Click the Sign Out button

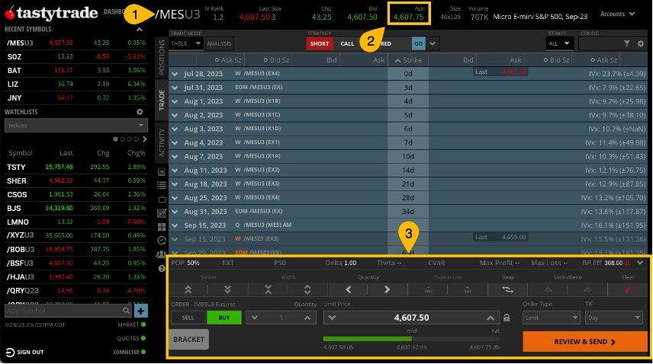pos(25,353)
